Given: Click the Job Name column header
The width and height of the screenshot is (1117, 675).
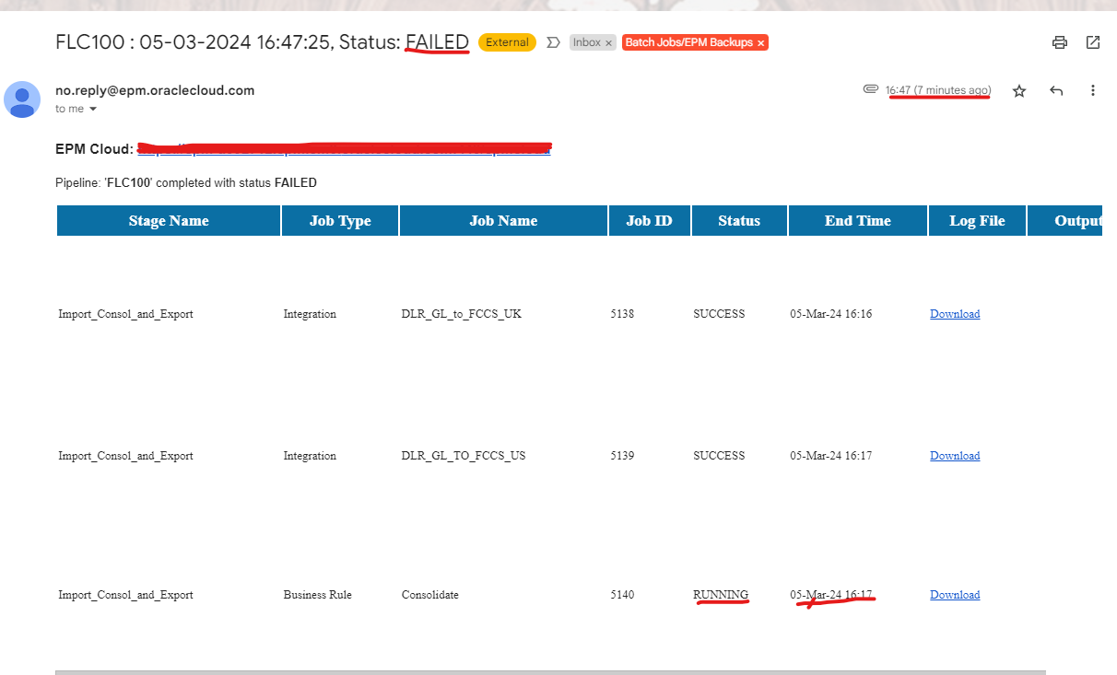Looking at the screenshot, I should [x=503, y=221].
